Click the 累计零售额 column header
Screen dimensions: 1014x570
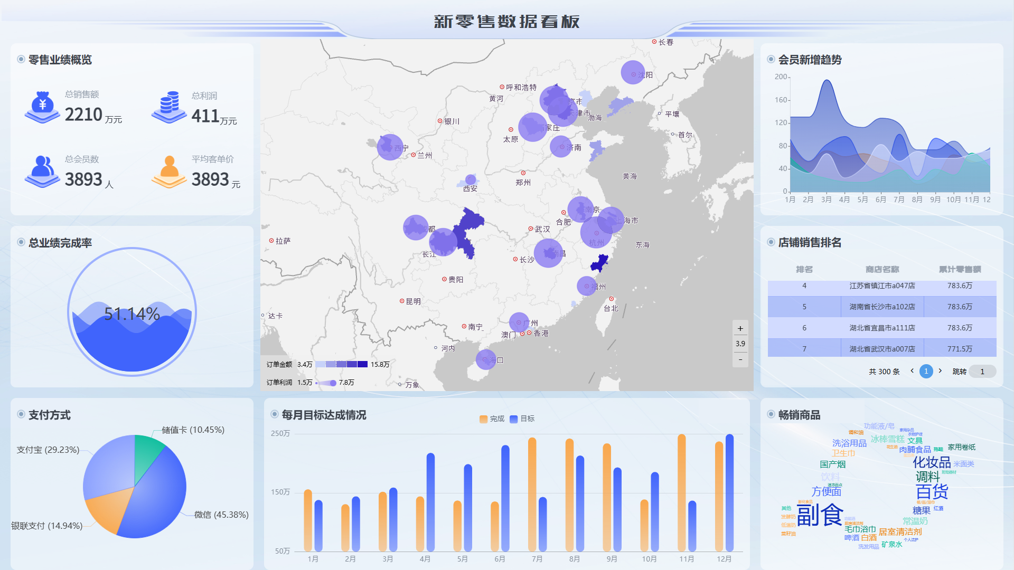[x=960, y=269]
